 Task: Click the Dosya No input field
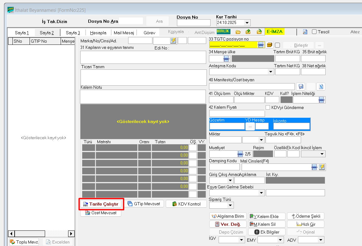pos(193,23)
